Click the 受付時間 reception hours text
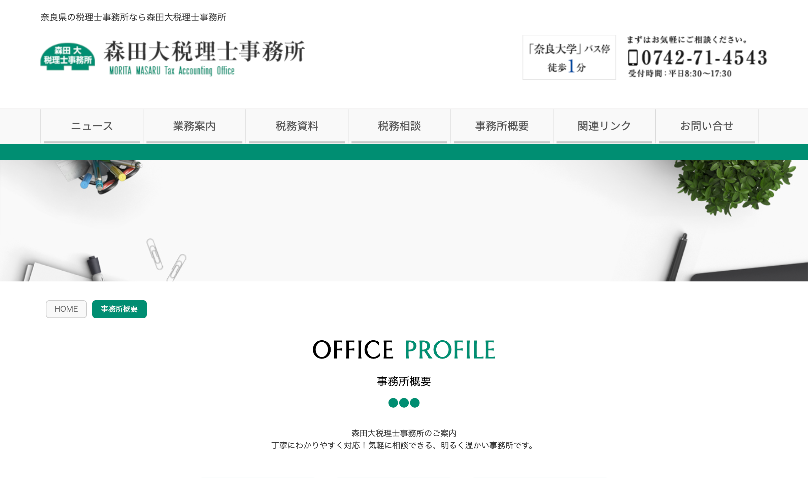 [x=679, y=73]
